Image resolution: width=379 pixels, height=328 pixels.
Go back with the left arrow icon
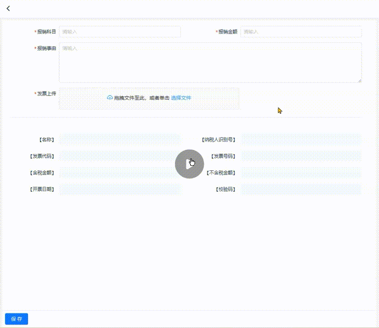(8, 9)
